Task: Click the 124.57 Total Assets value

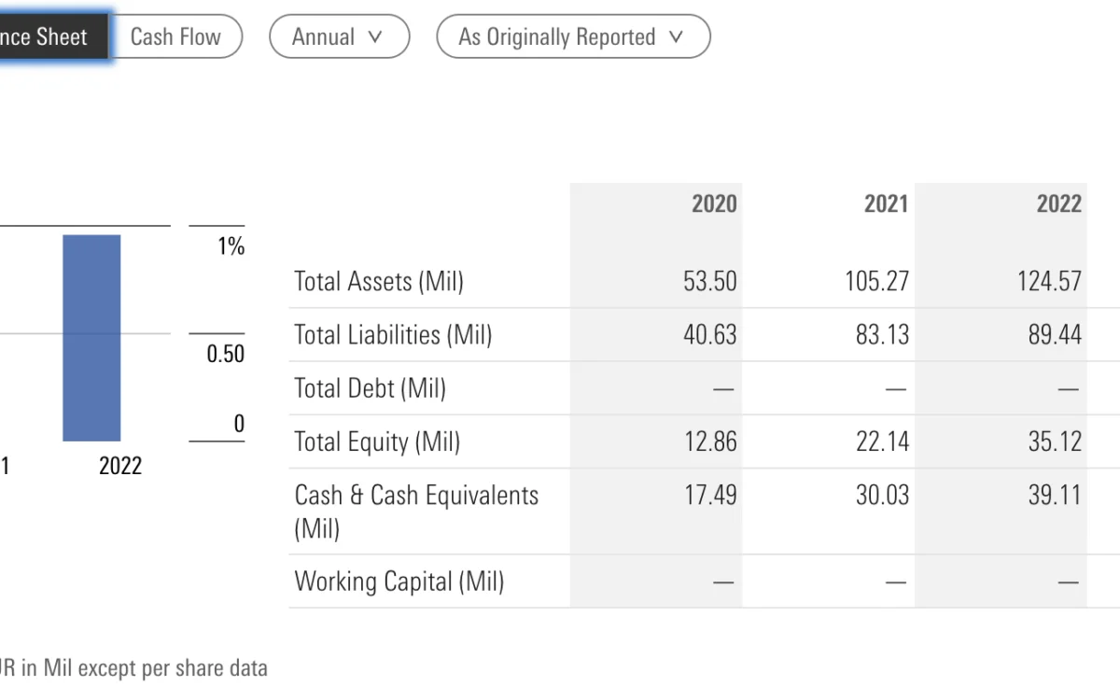Action: coord(1049,281)
